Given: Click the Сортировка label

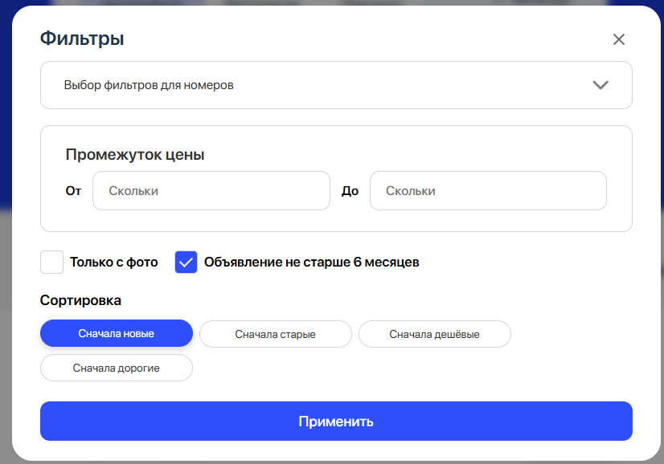Looking at the screenshot, I should 80,300.
